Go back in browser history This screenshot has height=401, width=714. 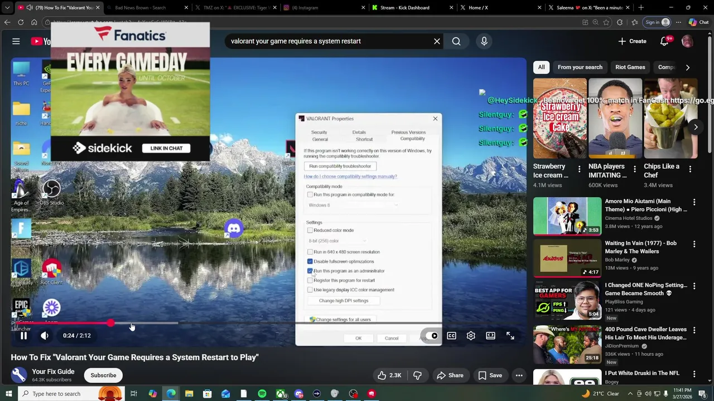7,22
